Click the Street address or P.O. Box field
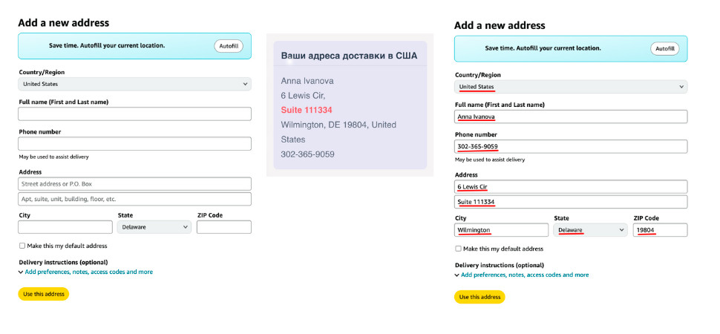This screenshot has height=334, width=720. tap(134, 183)
